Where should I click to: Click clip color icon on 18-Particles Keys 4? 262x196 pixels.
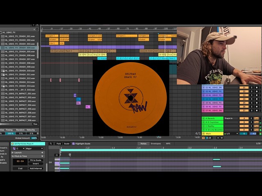point(12,144)
